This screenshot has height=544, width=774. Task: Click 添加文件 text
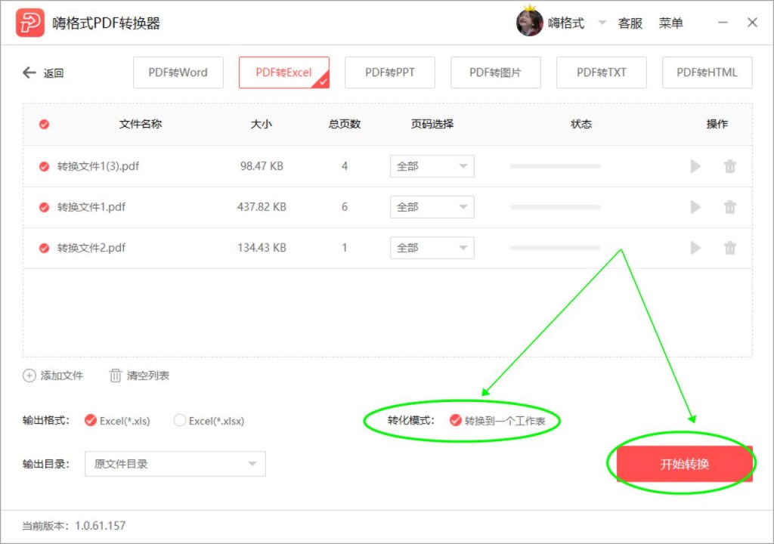[x=62, y=376]
